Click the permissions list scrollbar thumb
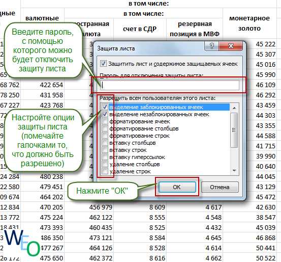The height and width of the screenshot is (262, 281). click(x=234, y=130)
